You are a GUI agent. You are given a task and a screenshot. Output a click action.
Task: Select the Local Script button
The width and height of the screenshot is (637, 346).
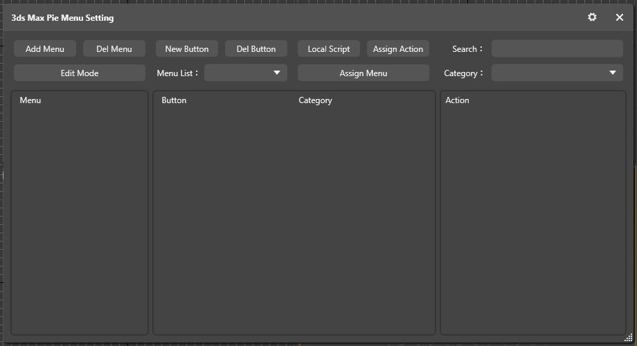(x=329, y=48)
